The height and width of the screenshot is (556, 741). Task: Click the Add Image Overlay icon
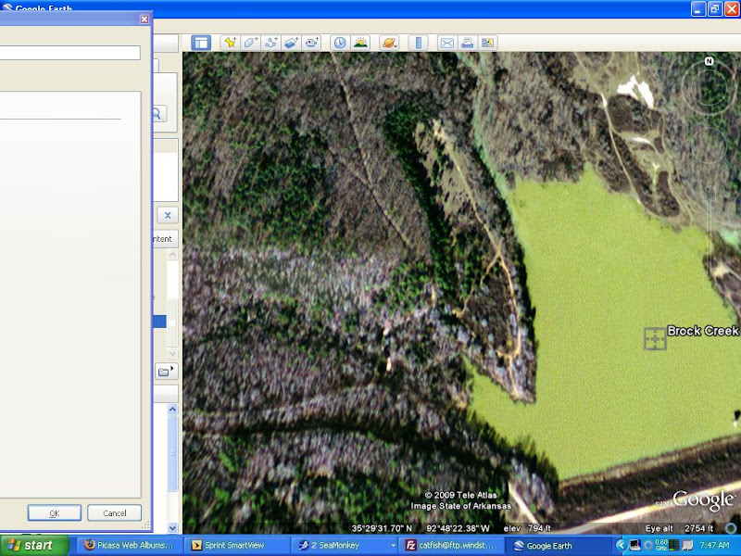click(x=292, y=43)
